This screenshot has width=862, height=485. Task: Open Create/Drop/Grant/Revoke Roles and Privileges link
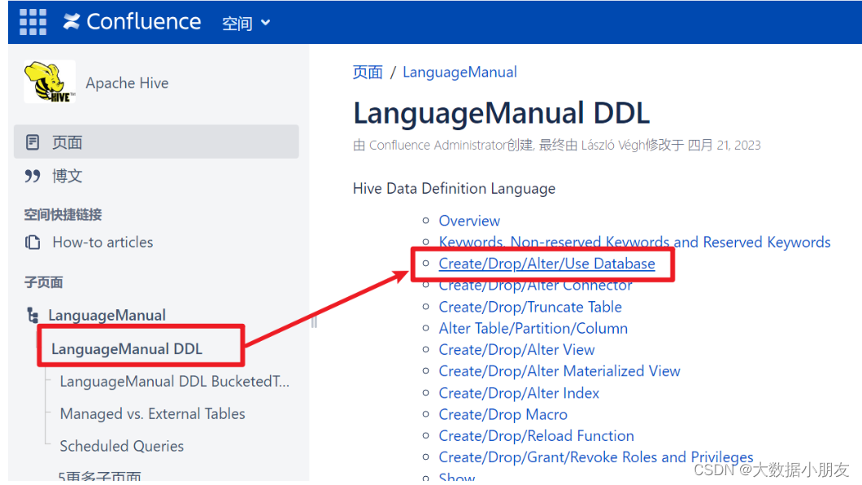tap(595, 457)
